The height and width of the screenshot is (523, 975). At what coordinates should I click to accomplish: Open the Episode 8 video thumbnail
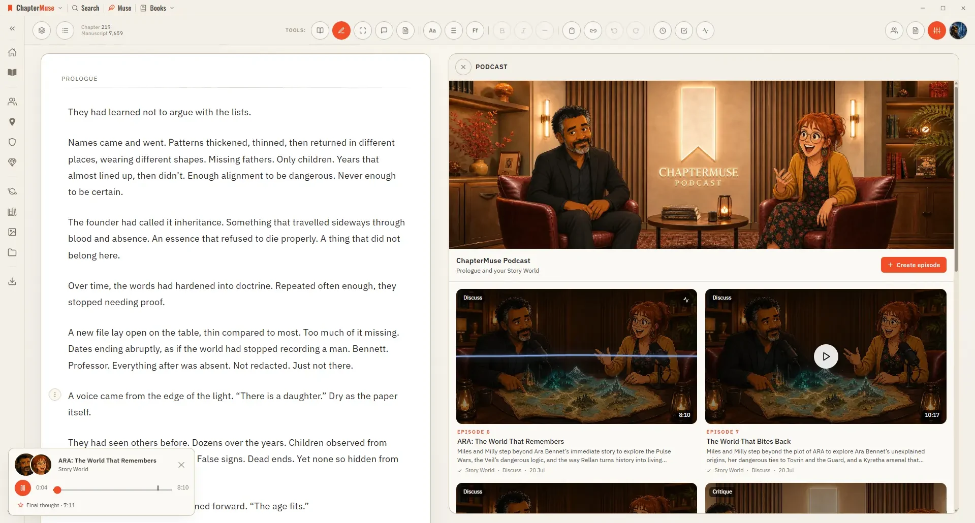click(577, 356)
